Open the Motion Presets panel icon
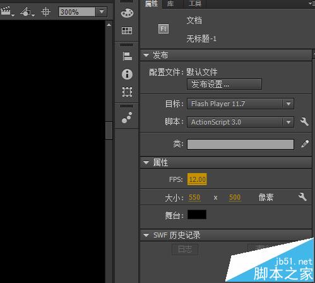The height and width of the screenshot is (283, 315). coord(127,117)
